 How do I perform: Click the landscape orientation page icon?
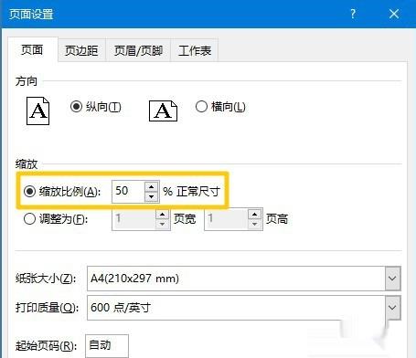(163, 111)
